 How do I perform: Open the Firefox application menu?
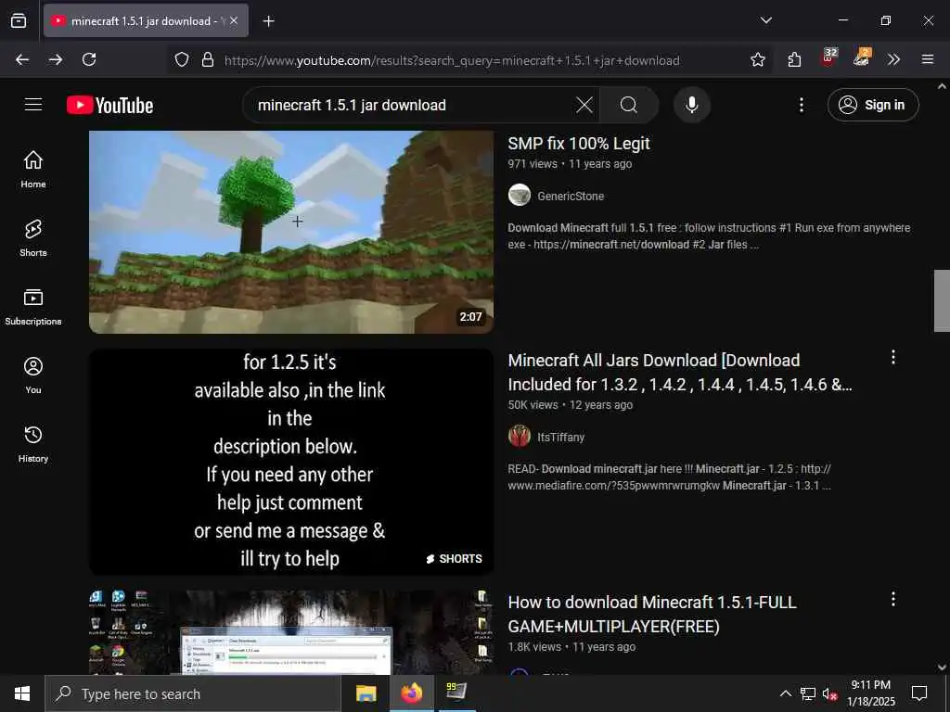tap(927, 59)
